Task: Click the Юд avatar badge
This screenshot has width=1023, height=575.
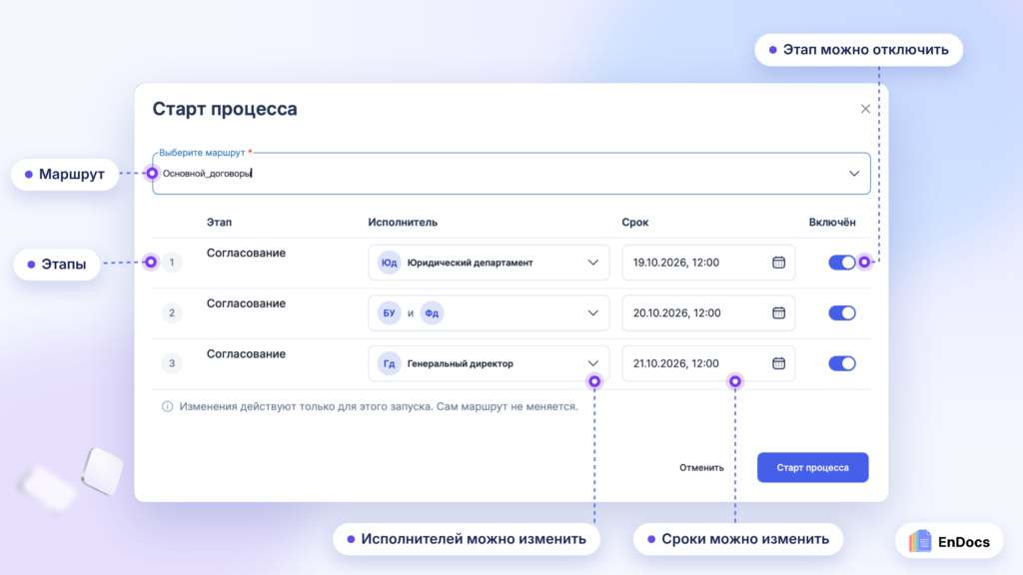Action: [x=389, y=263]
